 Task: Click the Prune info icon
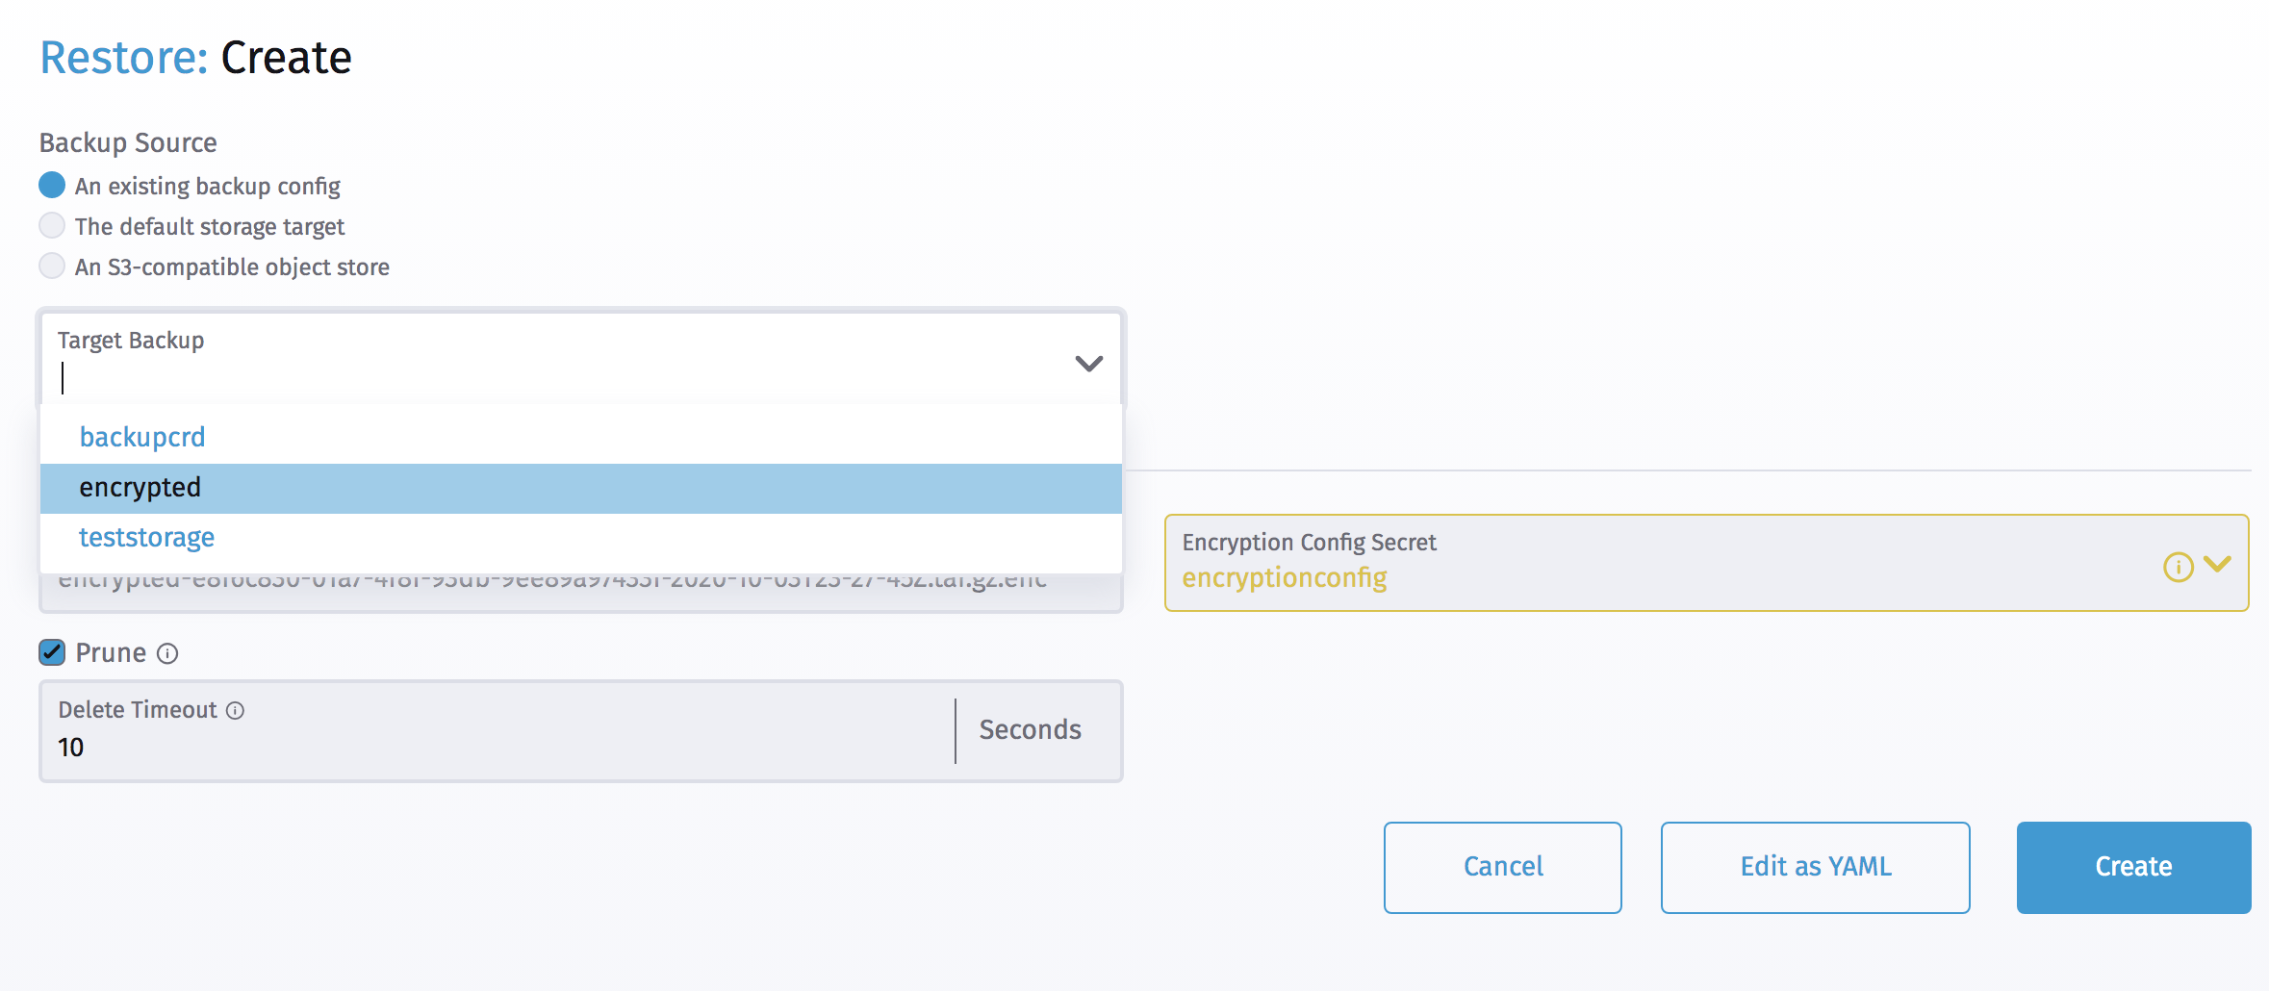click(x=167, y=654)
